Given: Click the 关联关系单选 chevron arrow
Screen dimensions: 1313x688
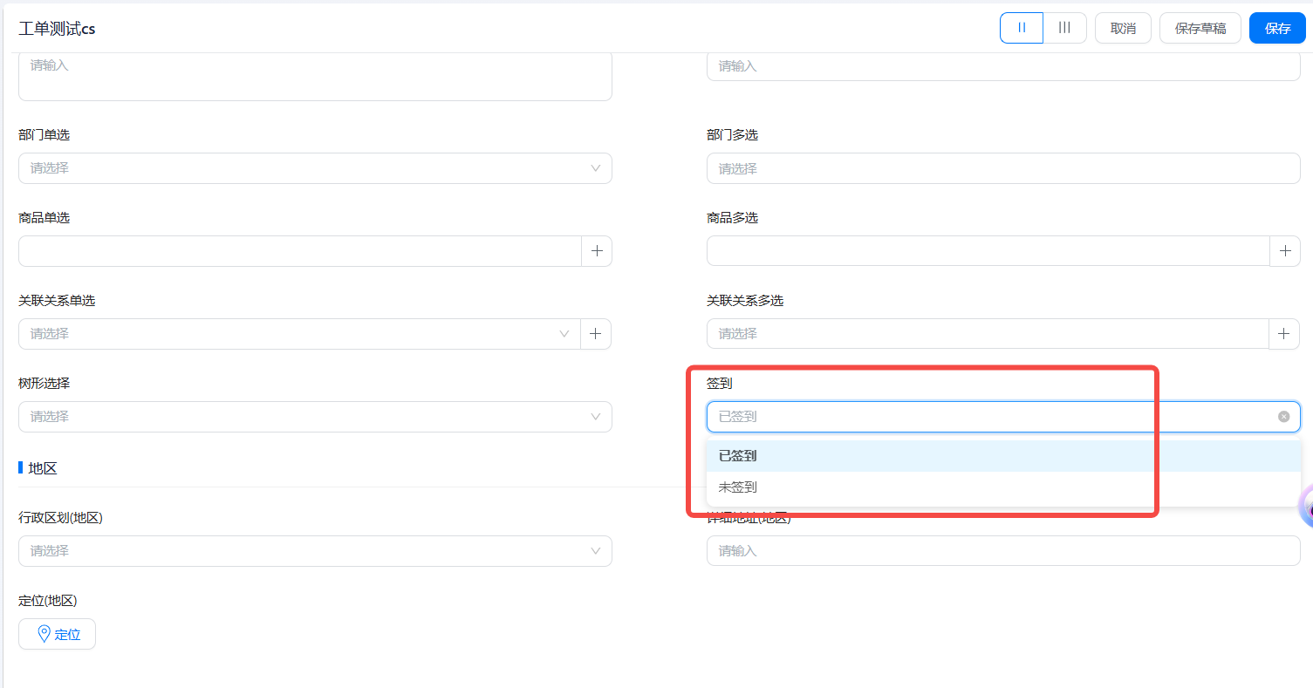Looking at the screenshot, I should pyautogui.click(x=564, y=334).
